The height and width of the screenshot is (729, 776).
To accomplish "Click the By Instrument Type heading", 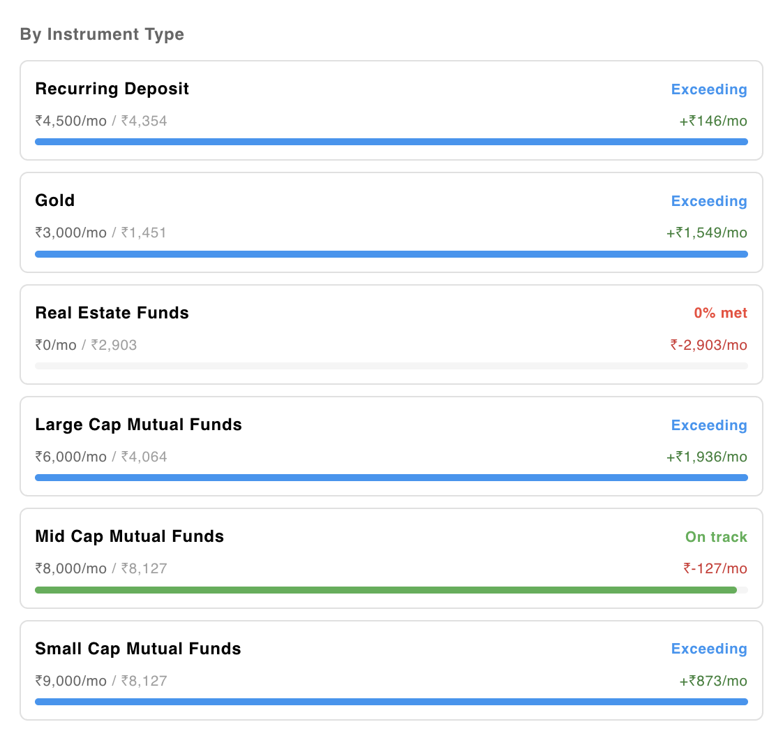I will tap(102, 34).
